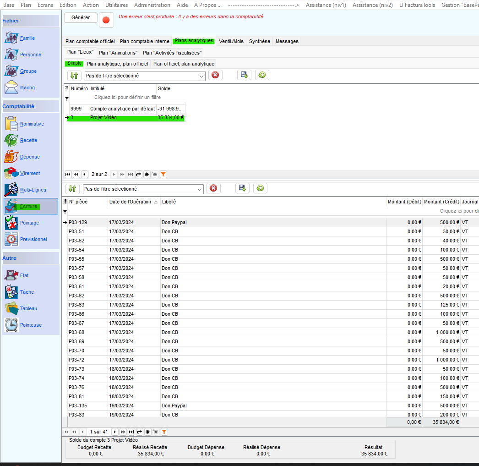Click the Générer button
479x466 pixels.
[x=81, y=17]
